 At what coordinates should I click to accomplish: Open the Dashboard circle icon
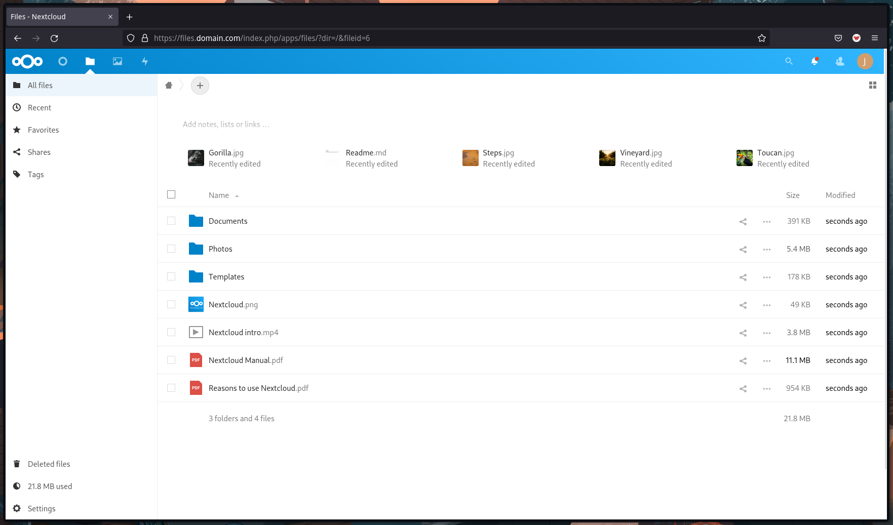[x=63, y=61]
